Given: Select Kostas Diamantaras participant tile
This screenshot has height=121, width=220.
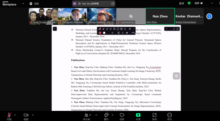Looking at the screenshot, I should 189,16.
